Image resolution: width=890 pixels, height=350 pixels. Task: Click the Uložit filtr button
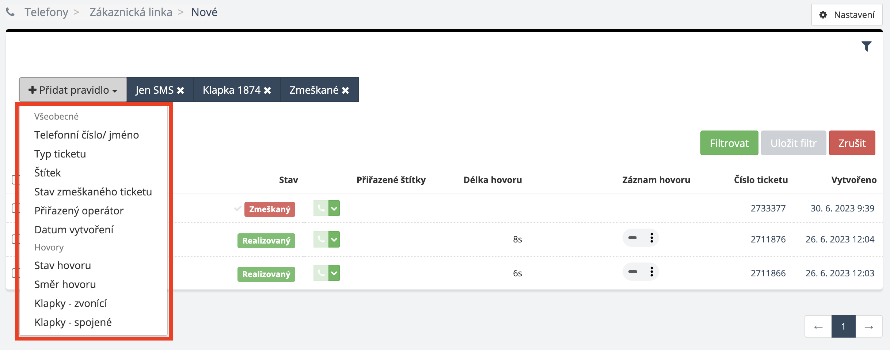(794, 143)
